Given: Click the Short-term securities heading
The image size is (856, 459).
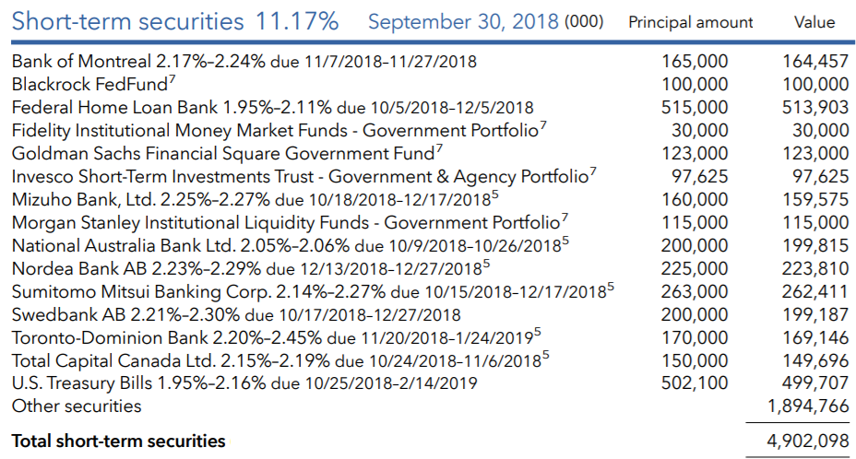Looking at the screenshot, I should 174,22.
